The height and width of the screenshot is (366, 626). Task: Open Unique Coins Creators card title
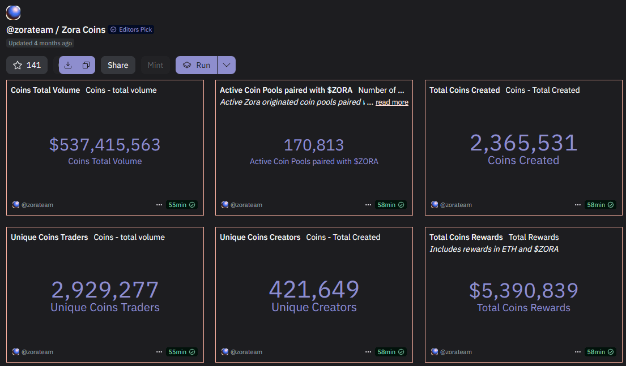point(260,237)
